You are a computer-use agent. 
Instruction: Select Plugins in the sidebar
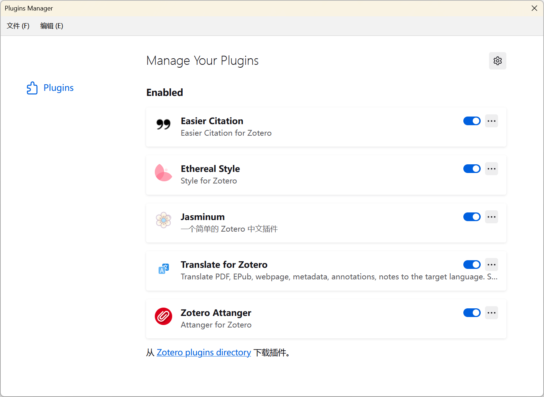[58, 88]
